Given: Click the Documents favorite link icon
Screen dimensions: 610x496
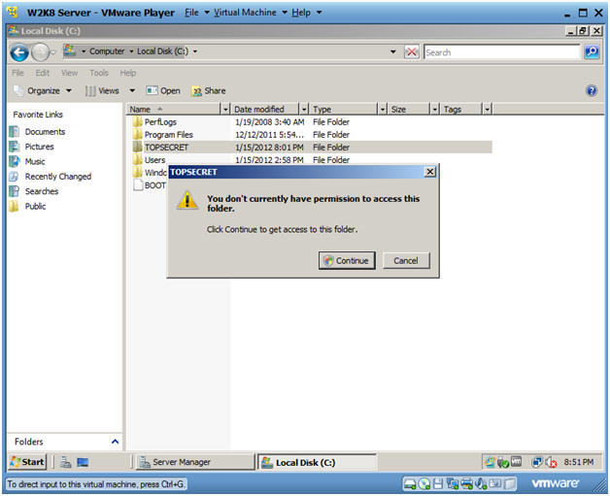Looking at the screenshot, I should [x=15, y=132].
